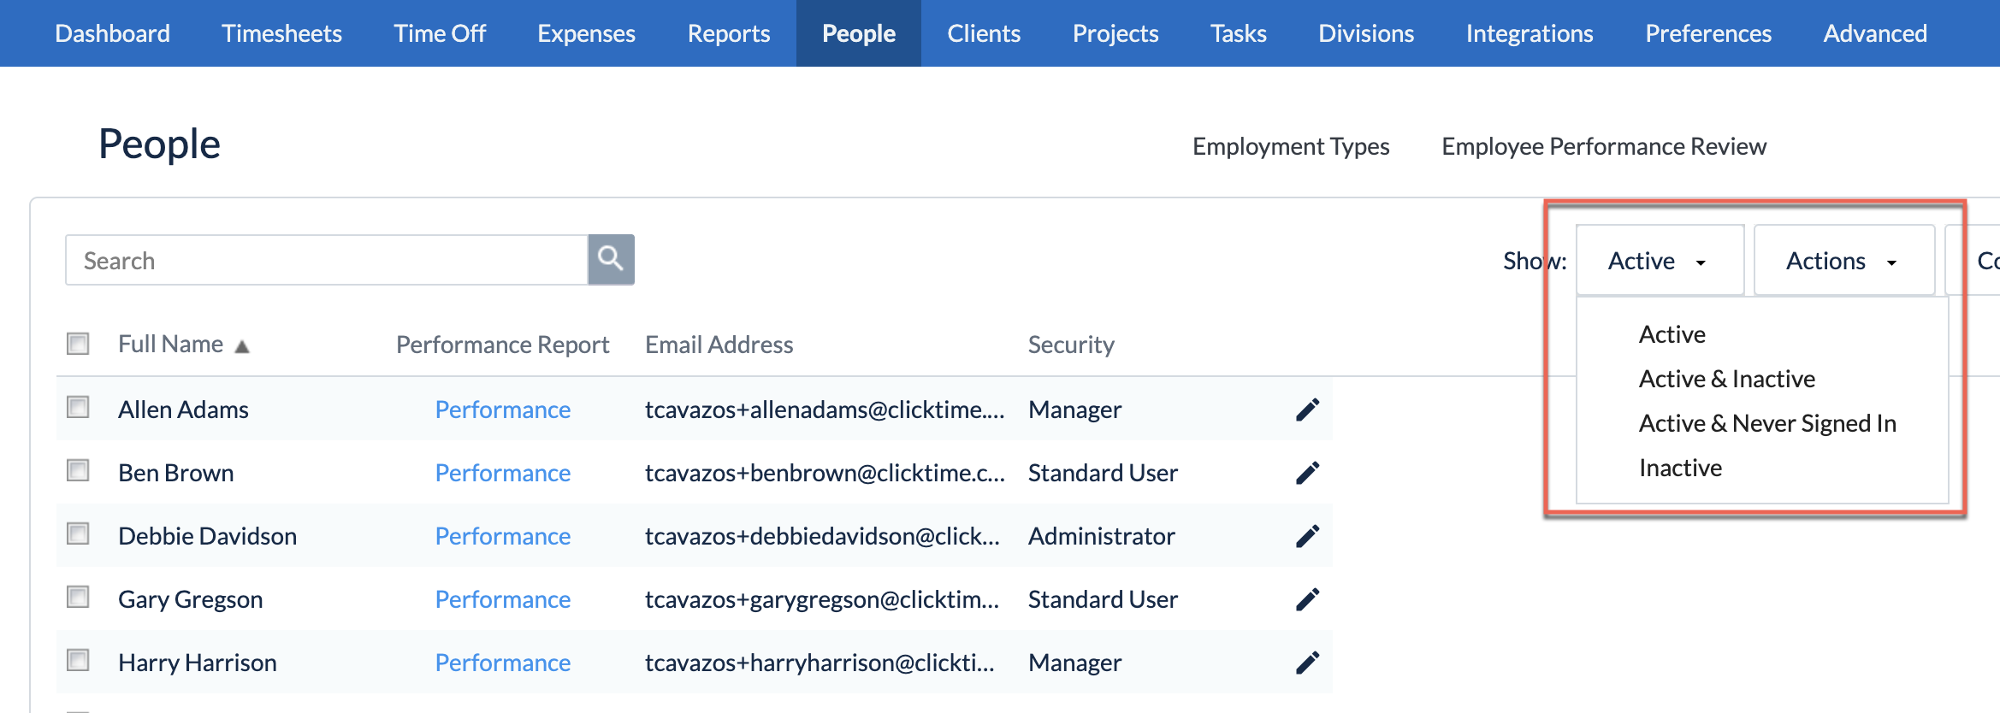This screenshot has height=713, width=2000.
Task: Click Administrator security value for Debbie Davidson
Action: pyautogui.click(x=1101, y=536)
